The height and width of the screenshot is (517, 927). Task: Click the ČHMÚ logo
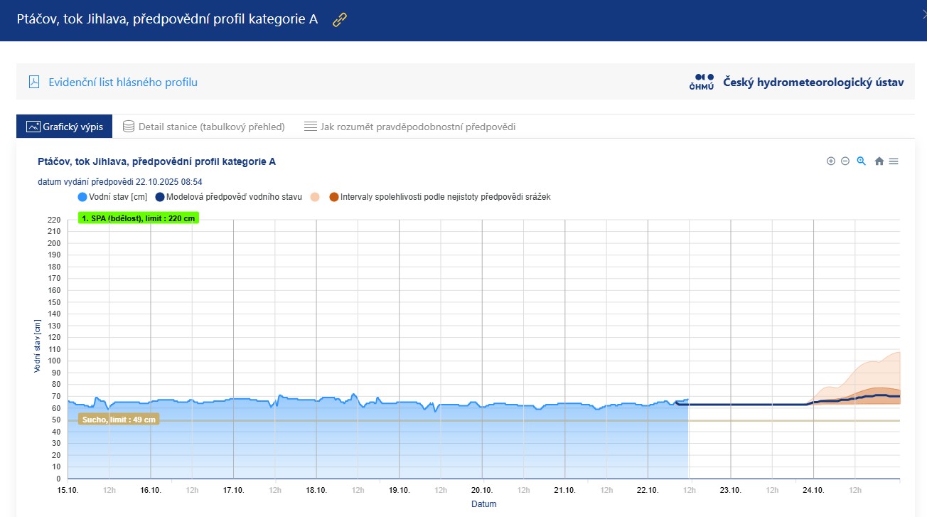702,82
